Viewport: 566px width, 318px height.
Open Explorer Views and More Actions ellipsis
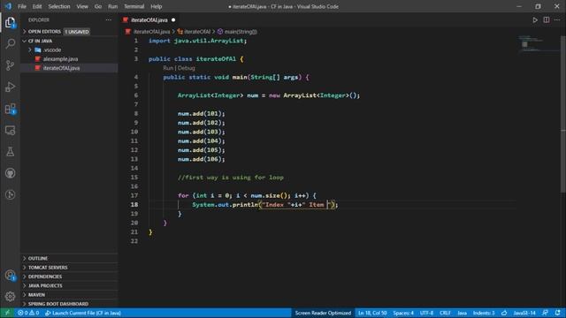[109, 19]
